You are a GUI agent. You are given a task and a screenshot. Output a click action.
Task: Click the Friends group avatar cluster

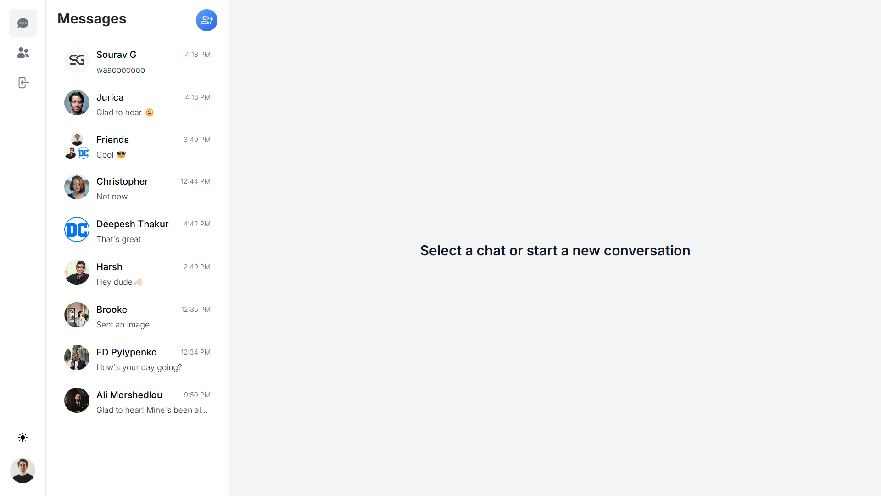click(x=77, y=146)
